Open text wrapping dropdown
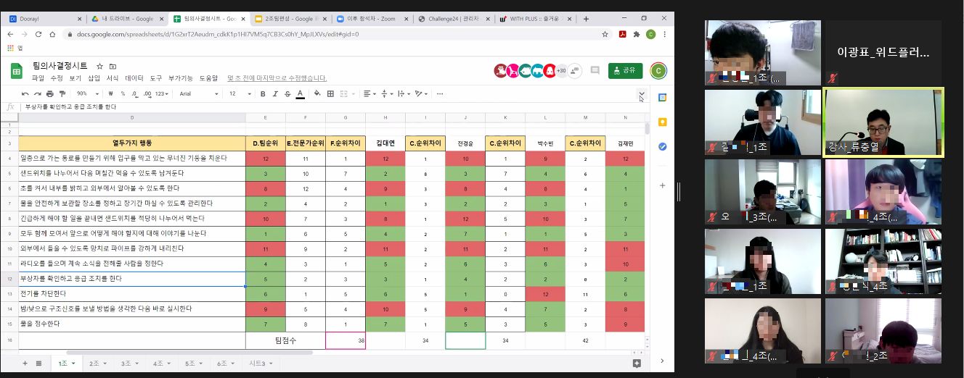This screenshot has width=964, height=378. [404, 93]
